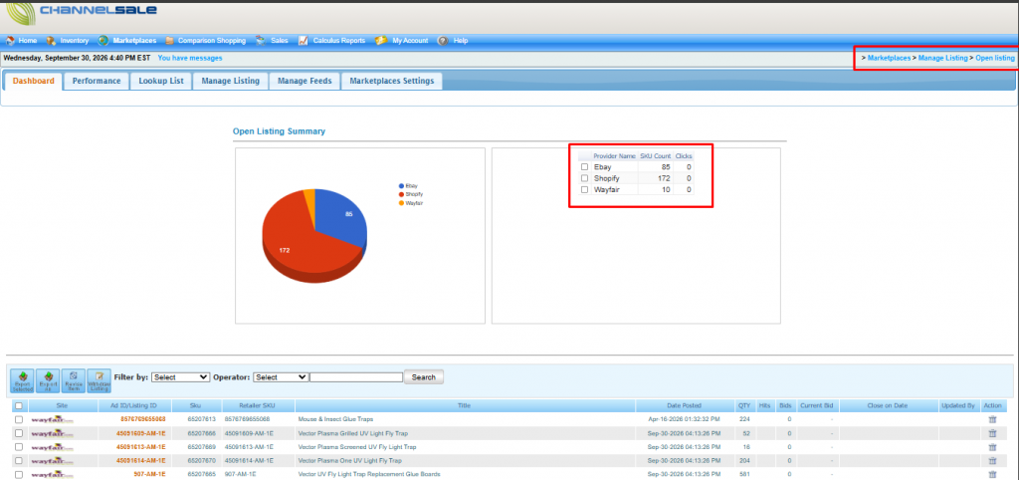The image size is (1019, 480).
Task: Click the Search button
Action: click(424, 377)
